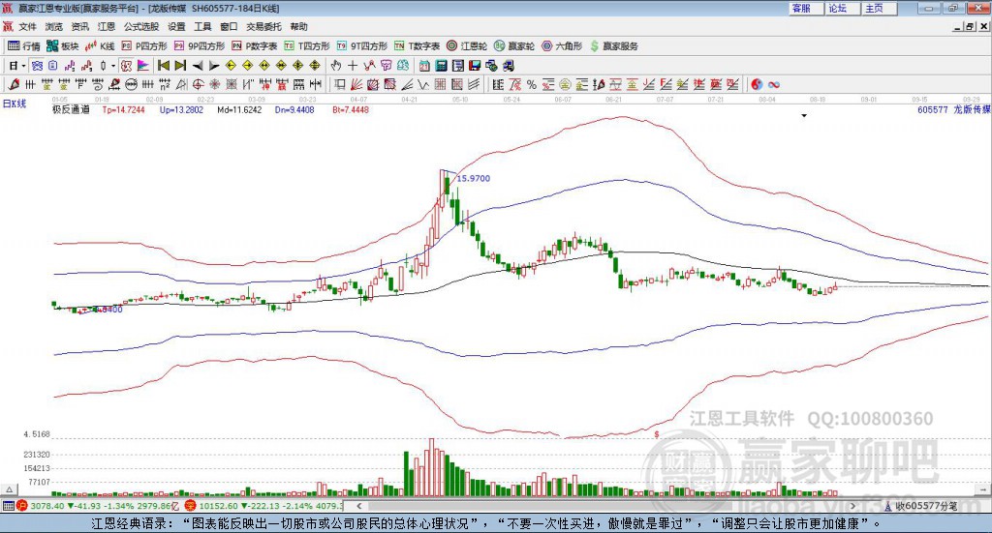Open the 9P四方形 square tool
Screen dimensions: 992x533
click(x=200, y=46)
